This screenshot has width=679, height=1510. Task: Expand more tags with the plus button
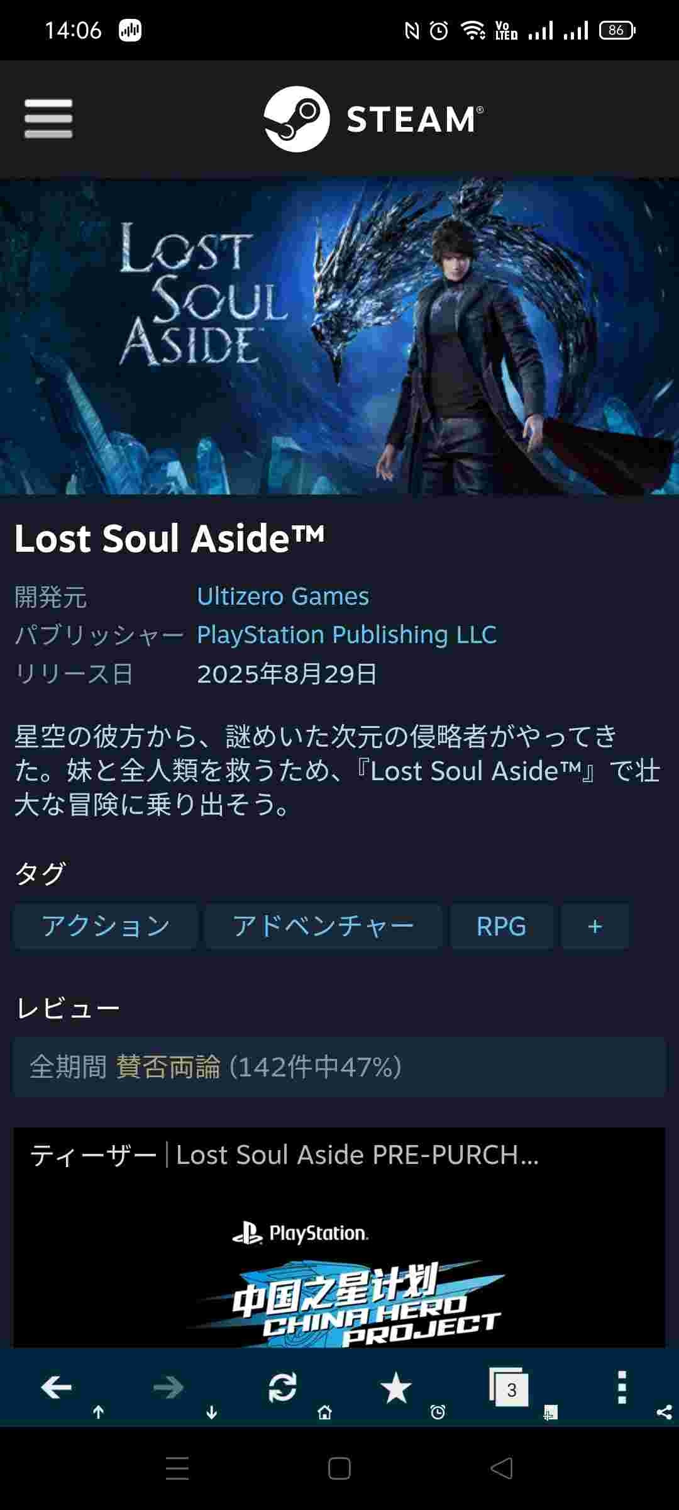pos(595,926)
